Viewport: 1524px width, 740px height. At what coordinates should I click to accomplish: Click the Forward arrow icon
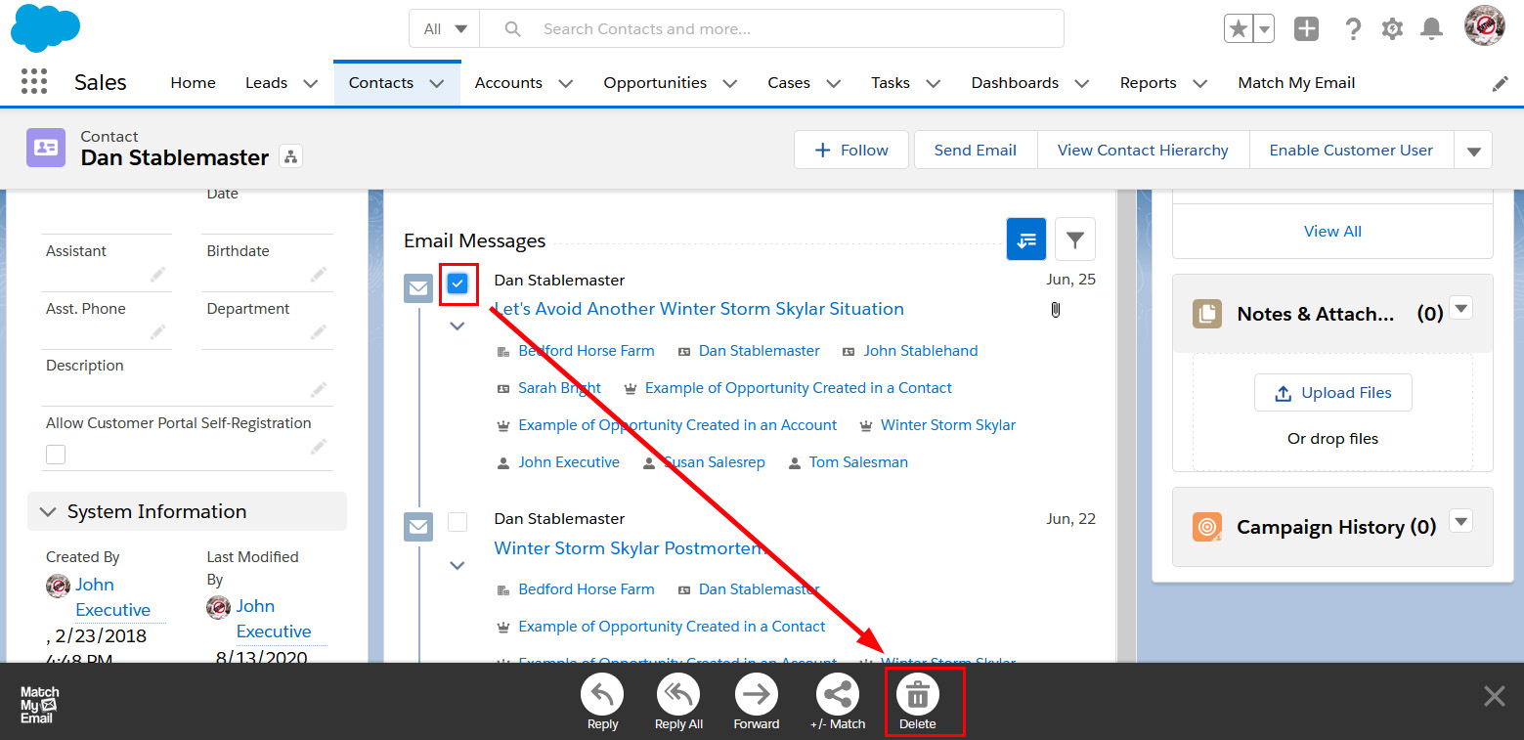point(756,695)
